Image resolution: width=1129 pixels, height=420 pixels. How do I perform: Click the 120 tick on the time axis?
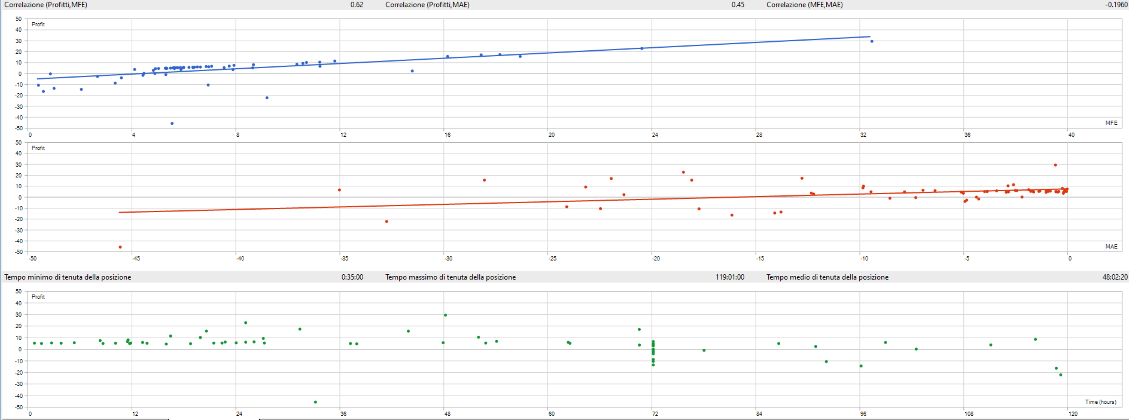point(1073,413)
